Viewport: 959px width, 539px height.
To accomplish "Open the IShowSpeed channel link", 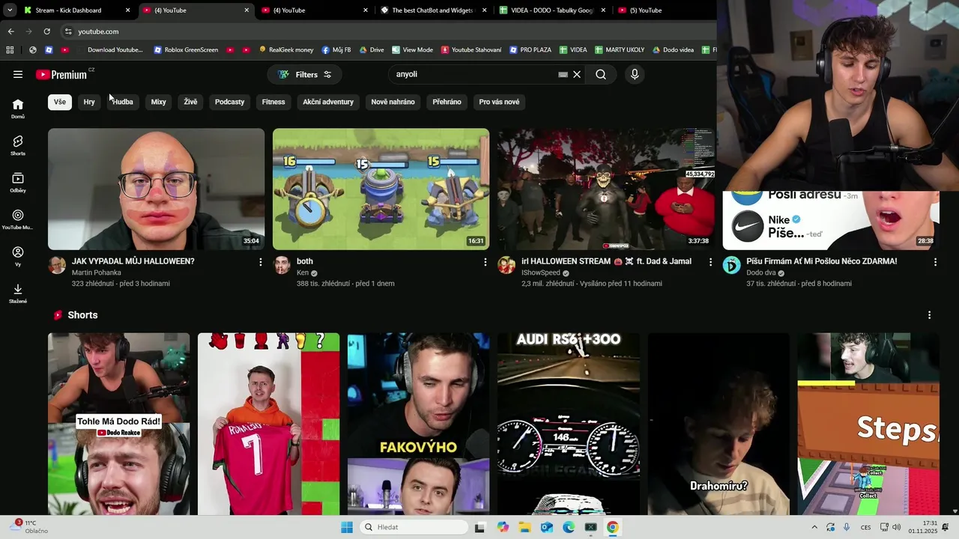I will (541, 273).
